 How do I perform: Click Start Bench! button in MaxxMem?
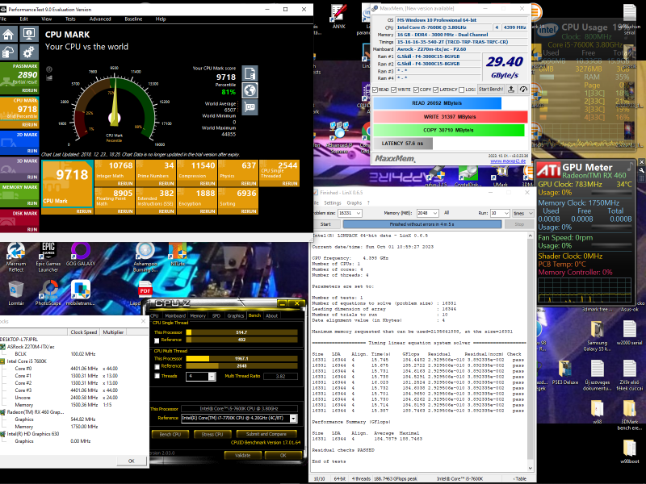click(x=491, y=90)
